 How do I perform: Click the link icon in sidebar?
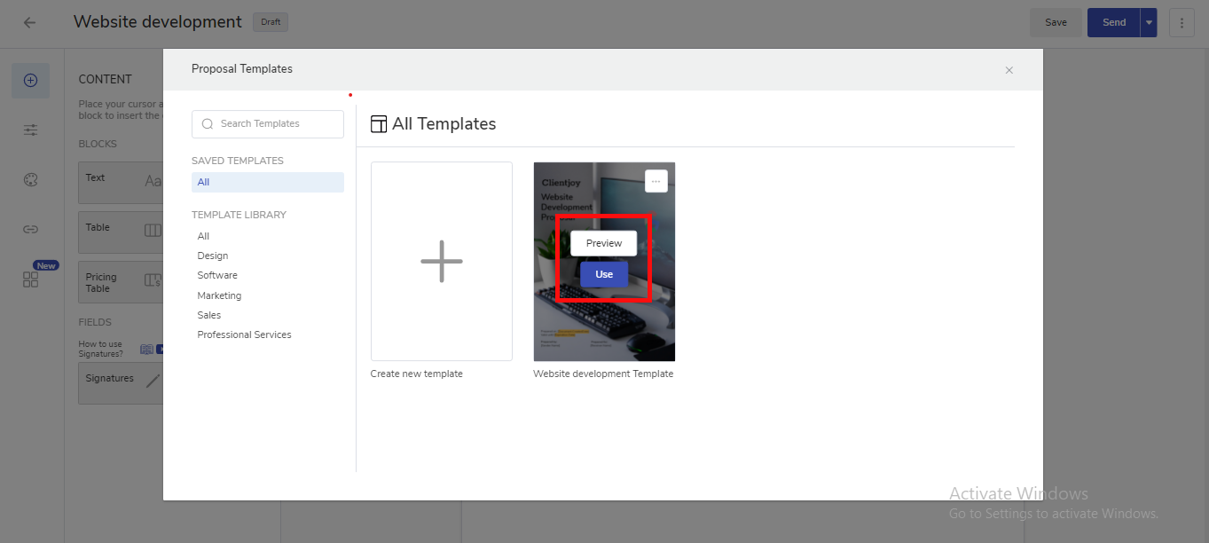pos(30,230)
